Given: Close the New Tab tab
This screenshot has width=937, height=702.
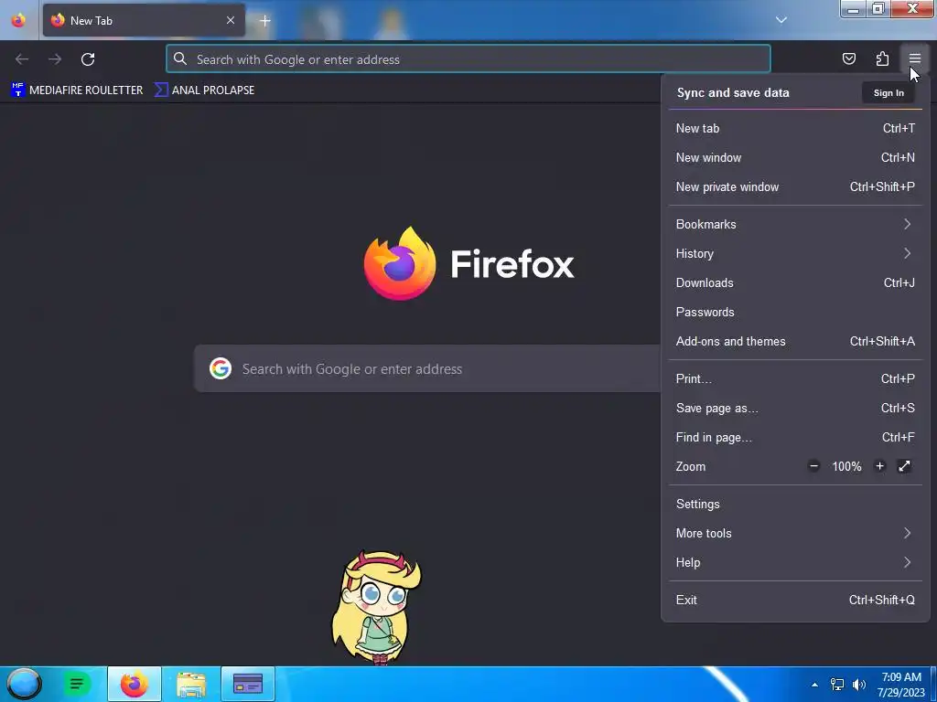Looking at the screenshot, I should tap(230, 20).
